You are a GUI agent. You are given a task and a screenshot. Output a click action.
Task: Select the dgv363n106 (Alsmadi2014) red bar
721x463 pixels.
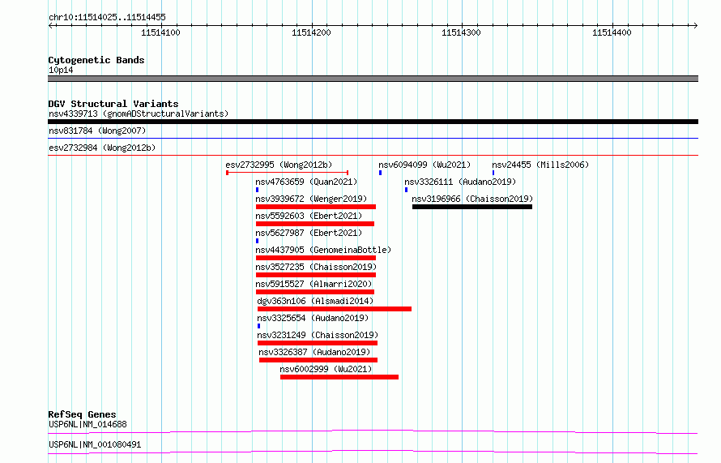[x=335, y=309]
